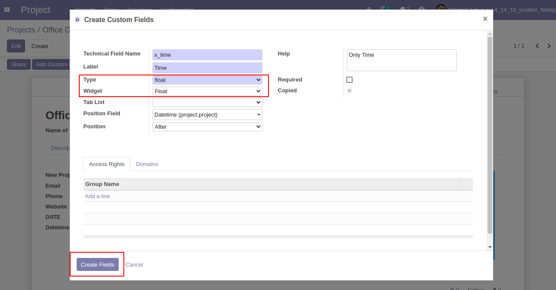Viewport: 556px width, 290px height.
Task: Click the Tab List label
Action: point(94,102)
